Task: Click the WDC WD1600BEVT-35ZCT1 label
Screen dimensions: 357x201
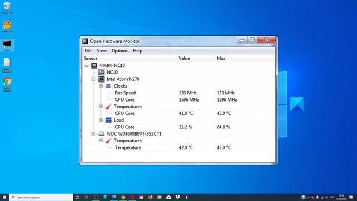Action: (x=134, y=134)
